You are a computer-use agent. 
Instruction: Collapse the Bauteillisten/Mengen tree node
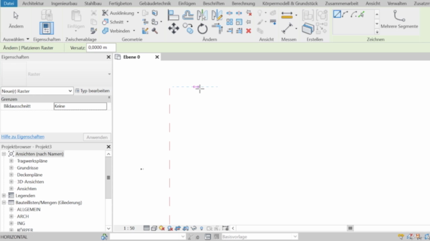point(4,202)
